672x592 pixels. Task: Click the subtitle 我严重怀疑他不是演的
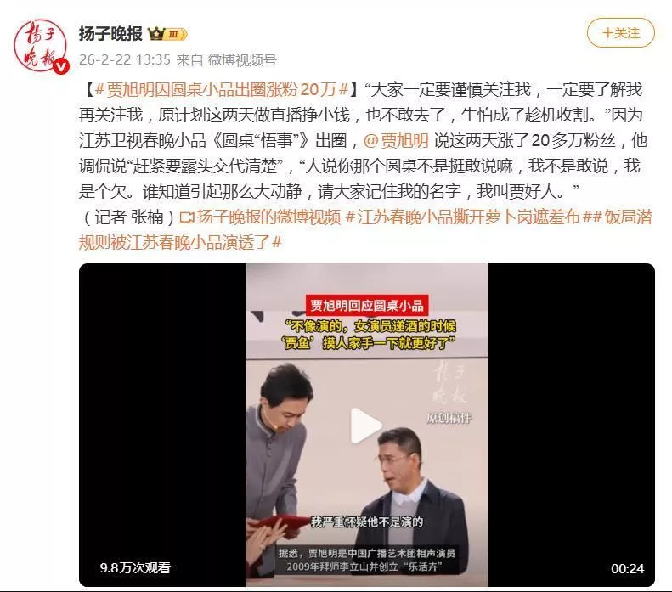coord(366,522)
